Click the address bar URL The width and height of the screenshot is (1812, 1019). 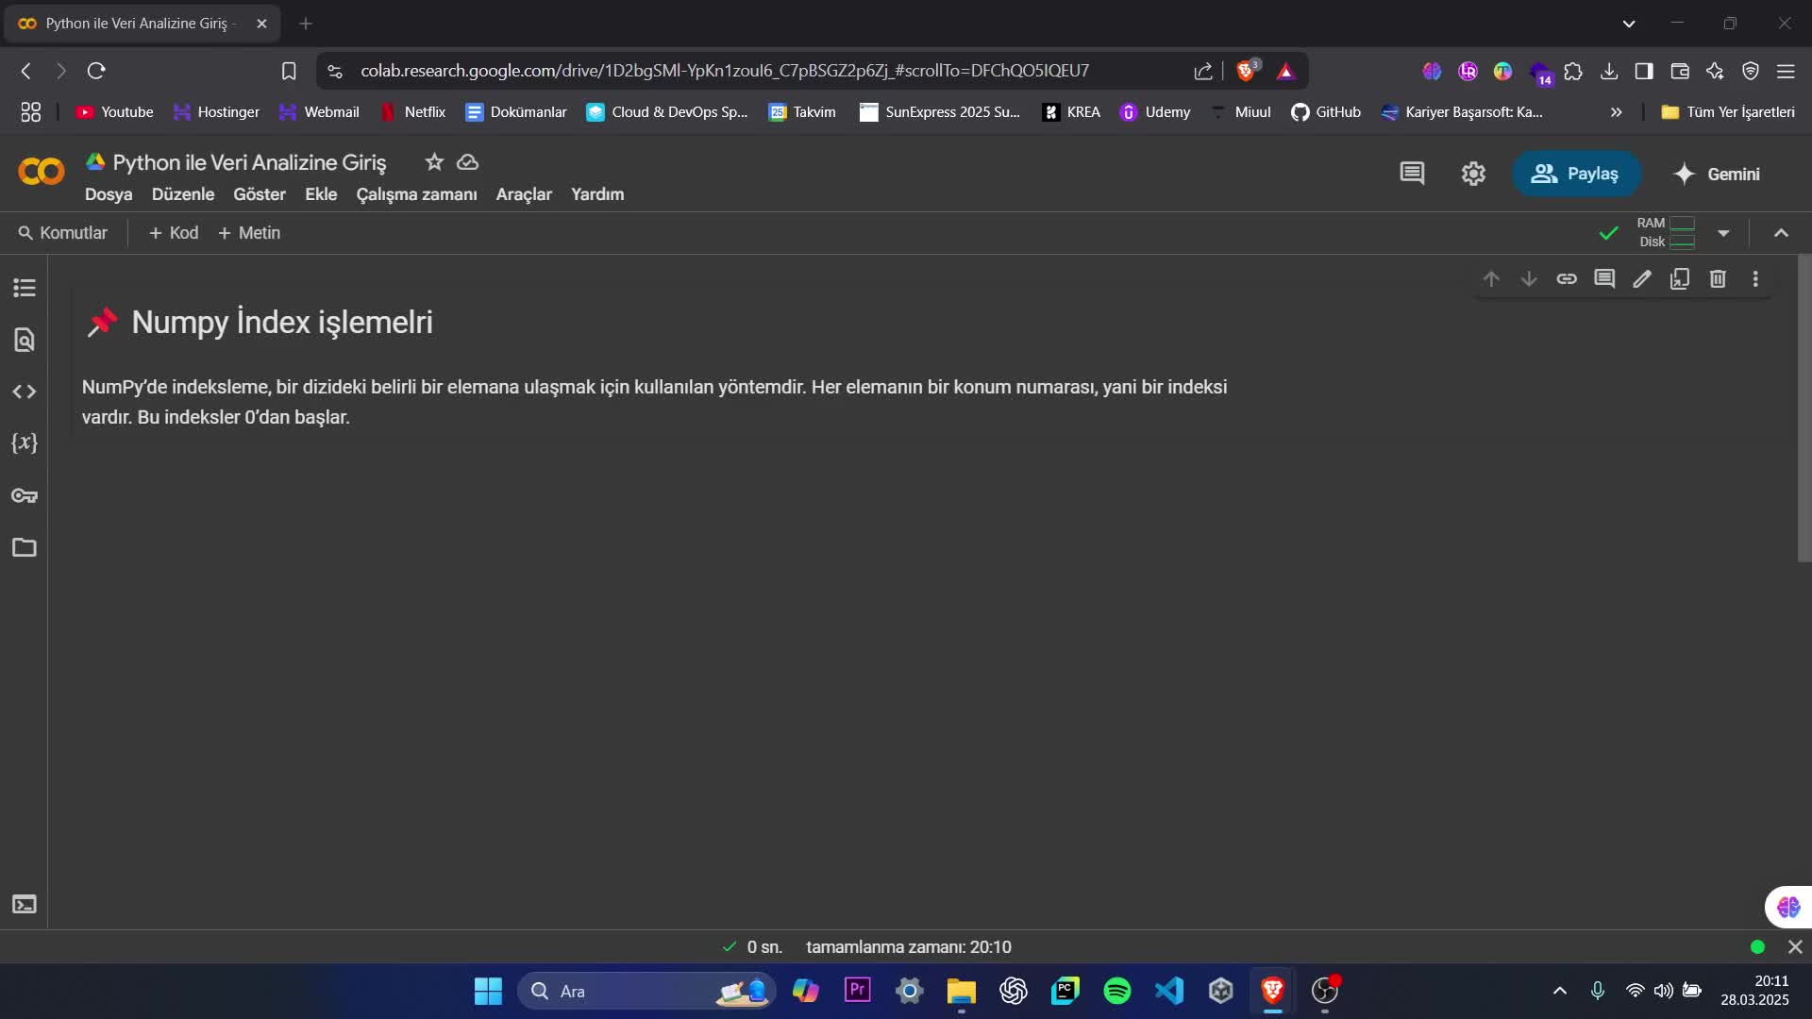725,71
